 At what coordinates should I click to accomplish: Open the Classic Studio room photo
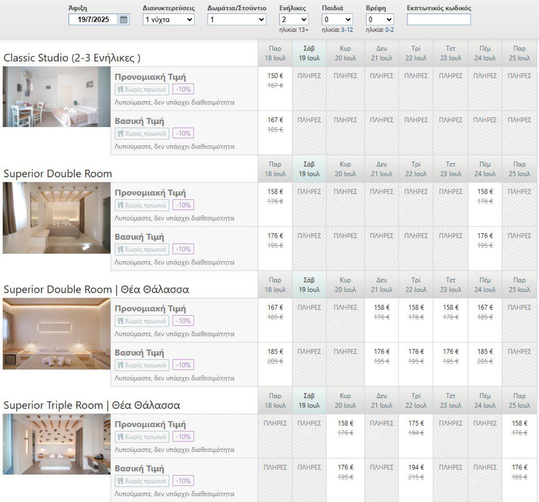[57, 97]
